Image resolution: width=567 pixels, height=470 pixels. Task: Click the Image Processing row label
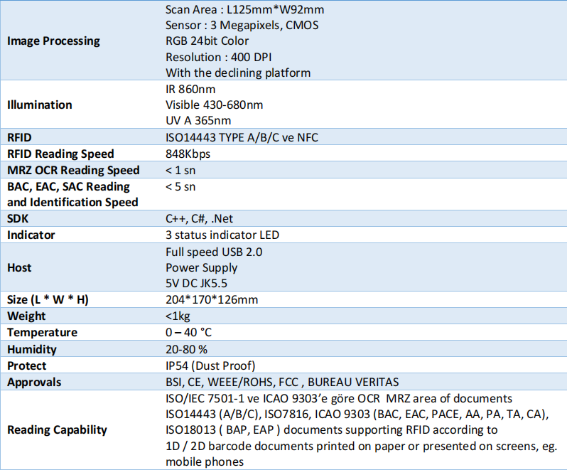click(x=53, y=41)
